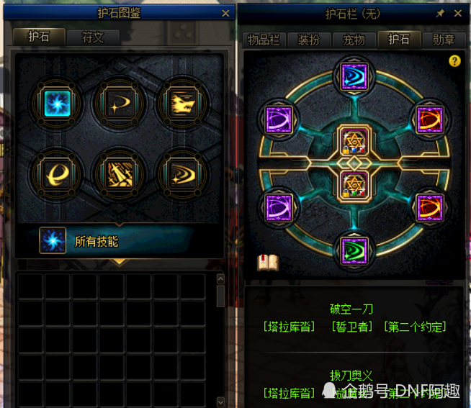Viewport: 471px width, 408px height.
Task: Select the upper locked hexagram talisman slot
Action: point(354,142)
